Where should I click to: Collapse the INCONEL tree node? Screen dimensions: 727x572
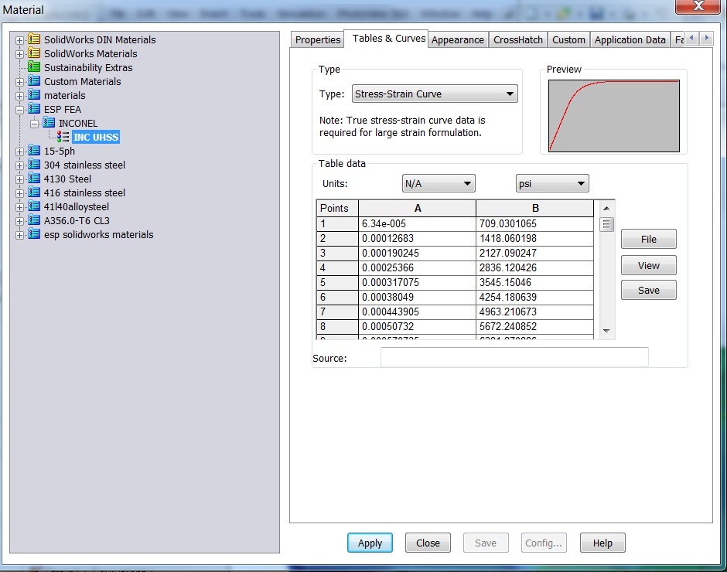click(x=34, y=124)
